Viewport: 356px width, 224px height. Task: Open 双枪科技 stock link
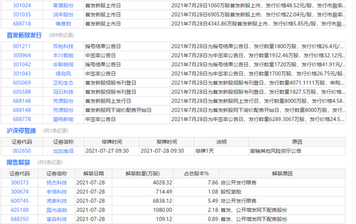click(x=63, y=46)
